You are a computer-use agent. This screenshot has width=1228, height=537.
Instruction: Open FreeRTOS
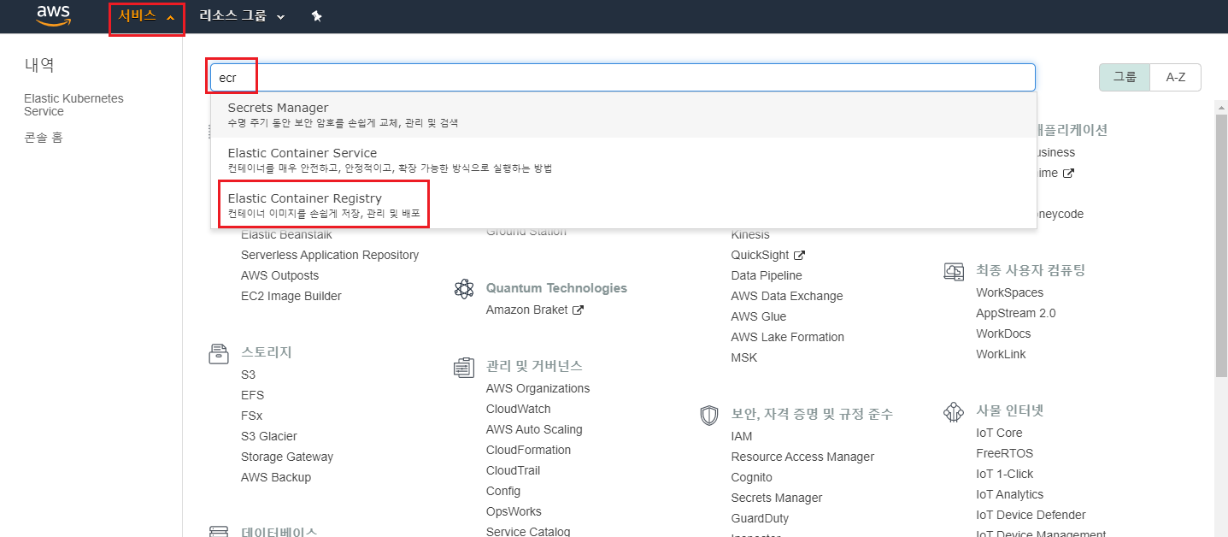1004,453
